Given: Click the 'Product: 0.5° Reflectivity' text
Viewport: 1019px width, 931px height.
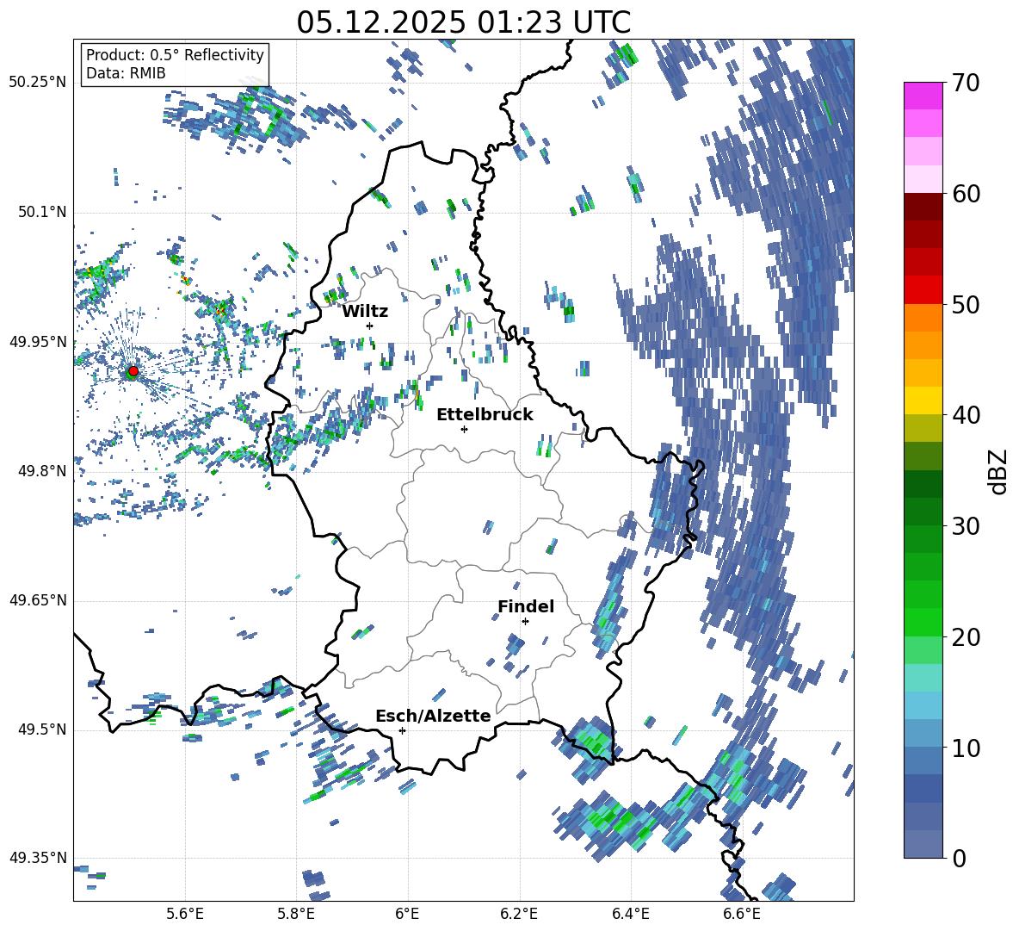Looking at the screenshot, I should tap(175, 54).
